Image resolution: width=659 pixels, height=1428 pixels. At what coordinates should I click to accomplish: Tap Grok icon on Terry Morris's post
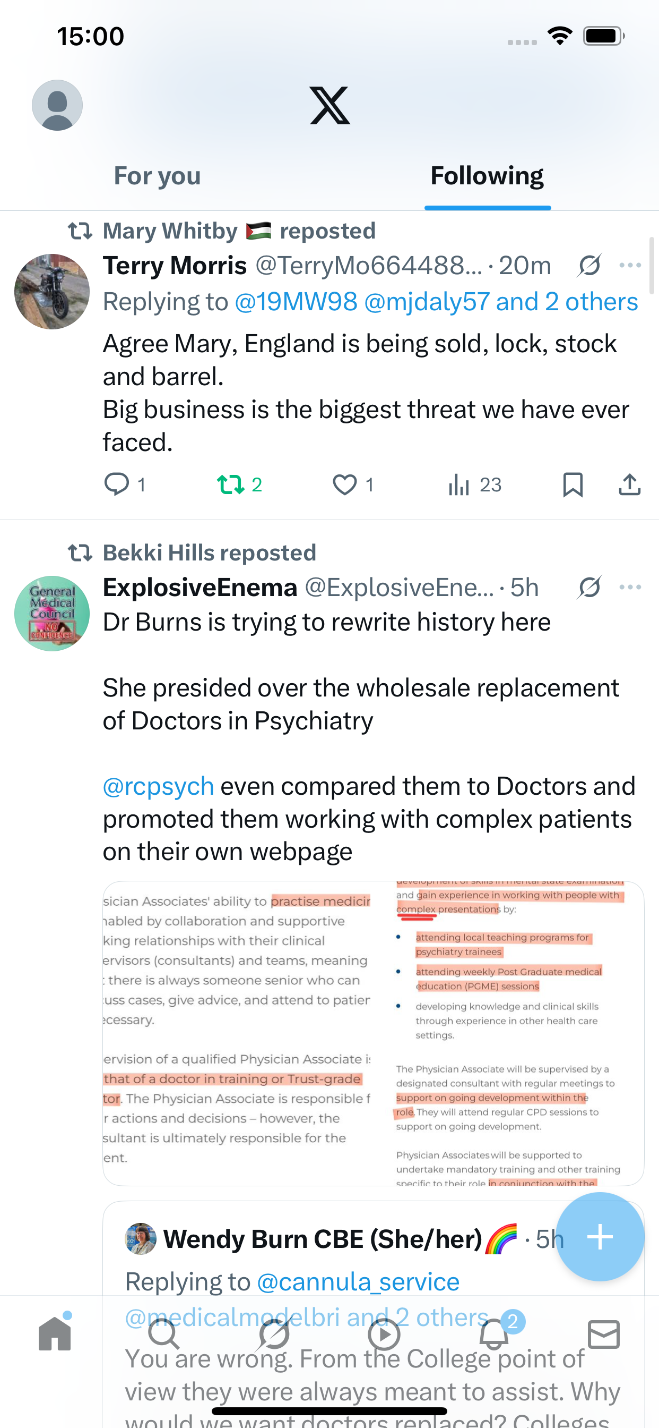[x=589, y=266]
